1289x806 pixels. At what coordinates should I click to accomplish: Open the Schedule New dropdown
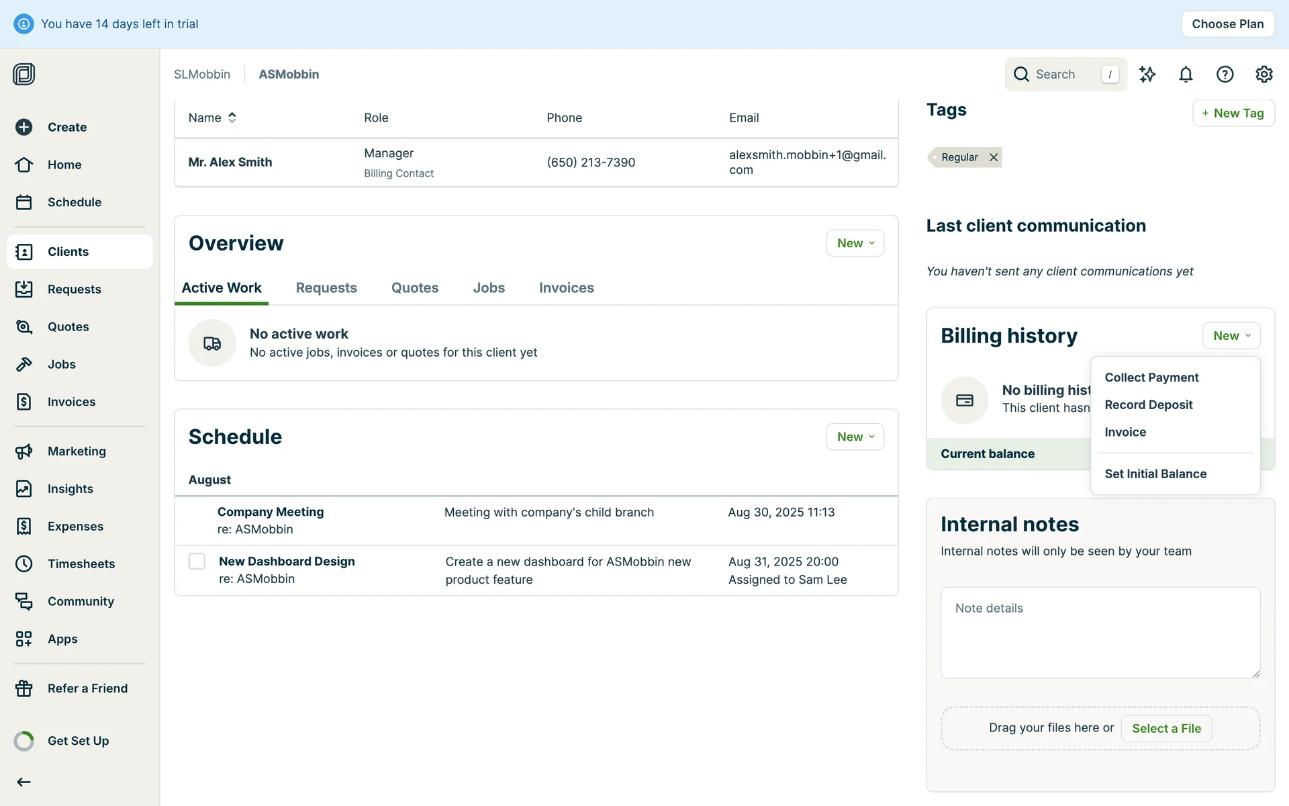(x=855, y=437)
